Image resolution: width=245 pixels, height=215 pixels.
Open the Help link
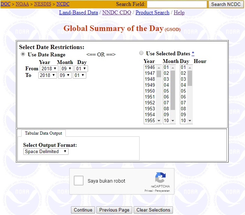click(179, 13)
